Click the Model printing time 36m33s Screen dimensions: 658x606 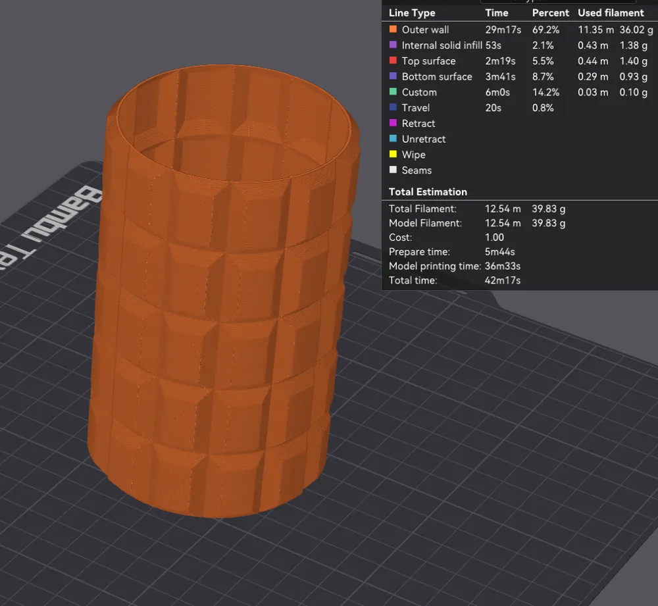click(502, 266)
